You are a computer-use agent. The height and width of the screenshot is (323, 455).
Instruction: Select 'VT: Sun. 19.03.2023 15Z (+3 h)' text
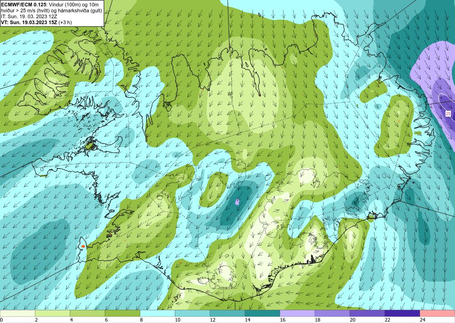tap(36, 22)
